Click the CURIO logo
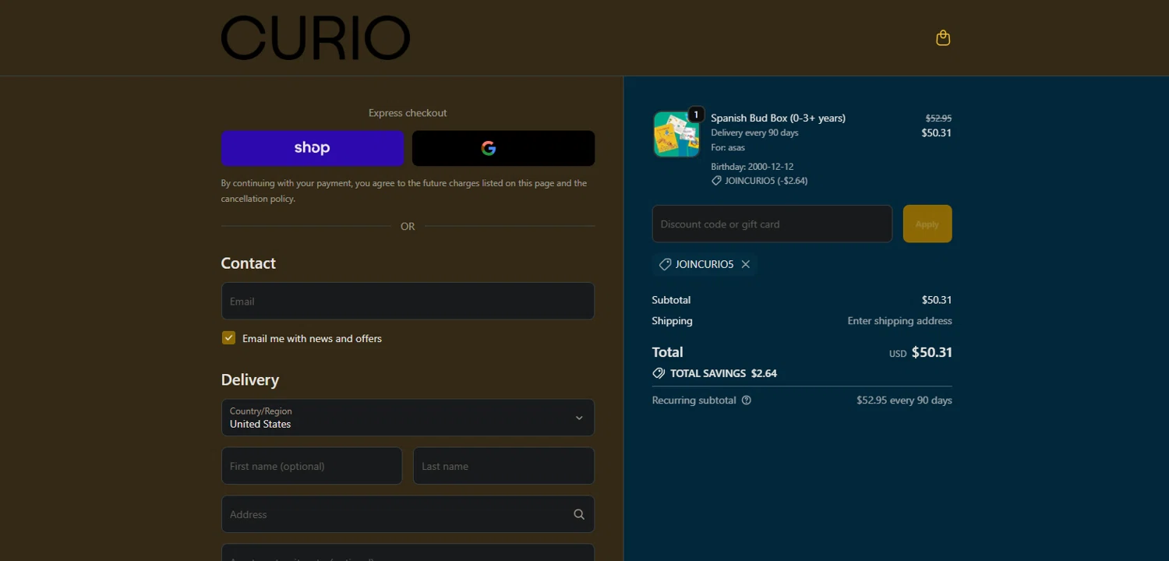This screenshot has height=561, width=1169. click(316, 38)
